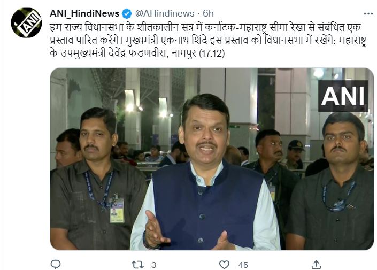Image resolution: width=377 pixels, height=270 pixels.
Task: Click the retweet count showing 3
Action: click(153, 265)
